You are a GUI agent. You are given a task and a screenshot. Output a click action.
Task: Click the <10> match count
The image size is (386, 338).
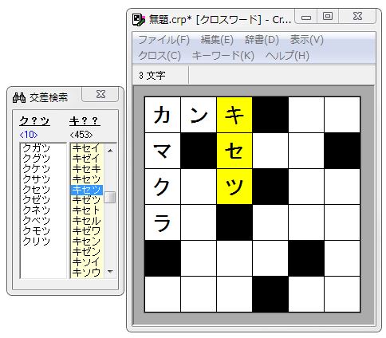click(x=29, y=135)
